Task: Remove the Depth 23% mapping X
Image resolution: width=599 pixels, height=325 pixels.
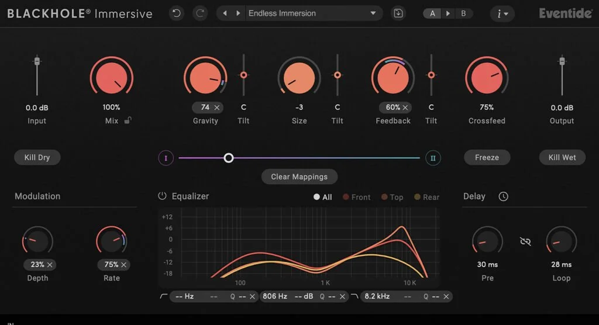Action: 50,265
